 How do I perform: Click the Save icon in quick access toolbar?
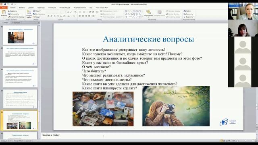coord(5,4)
